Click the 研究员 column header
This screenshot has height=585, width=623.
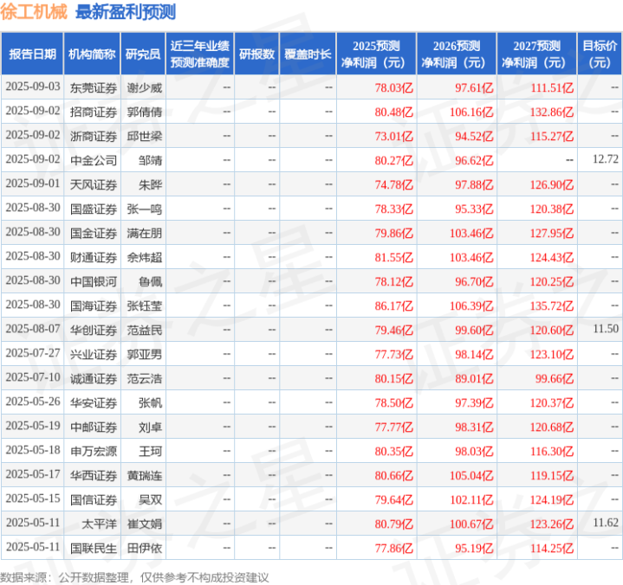pyautogui.click(x=143, y=54)
